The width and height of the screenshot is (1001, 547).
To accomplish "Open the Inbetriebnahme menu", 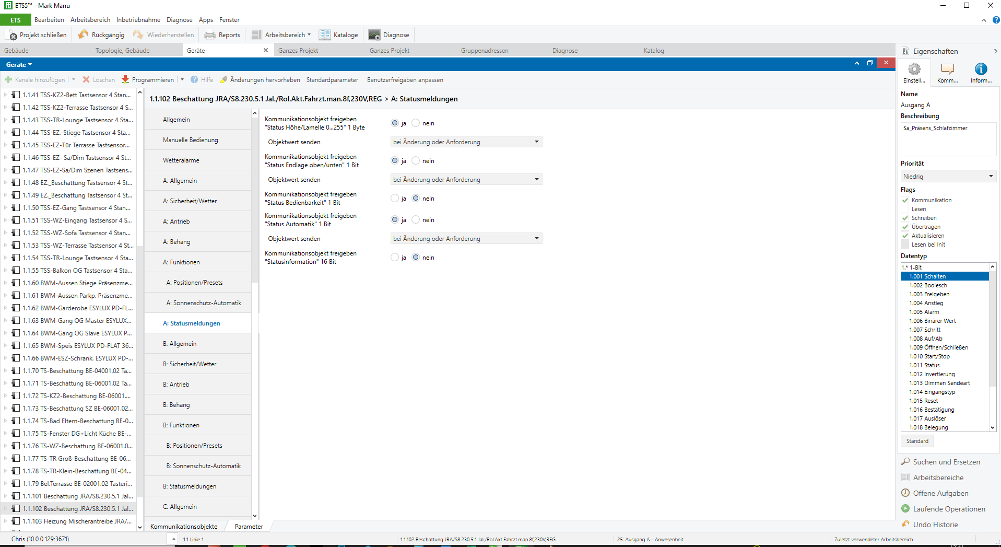I will (x=138, y=20).
